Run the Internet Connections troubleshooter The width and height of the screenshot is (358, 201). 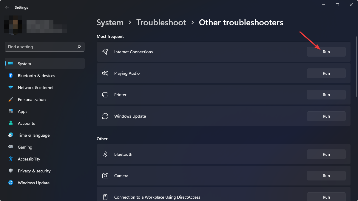(x=326, y=52)
